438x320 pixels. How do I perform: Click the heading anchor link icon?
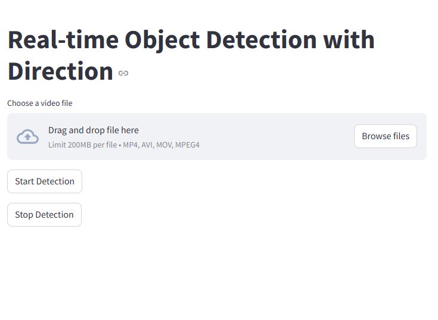coord(123,73)
